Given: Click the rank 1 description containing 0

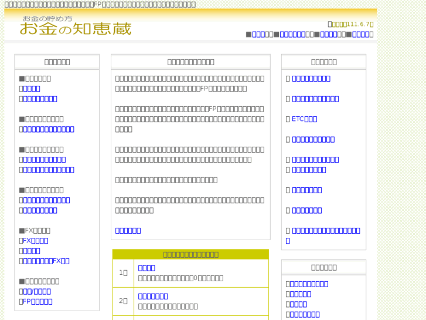Looking at the screenshot, I should coord(180,278).
